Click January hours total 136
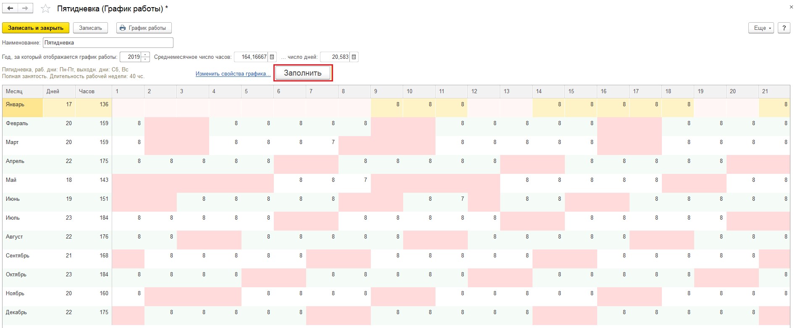Viewport: 795px width, 328px height. click(94, 108)
